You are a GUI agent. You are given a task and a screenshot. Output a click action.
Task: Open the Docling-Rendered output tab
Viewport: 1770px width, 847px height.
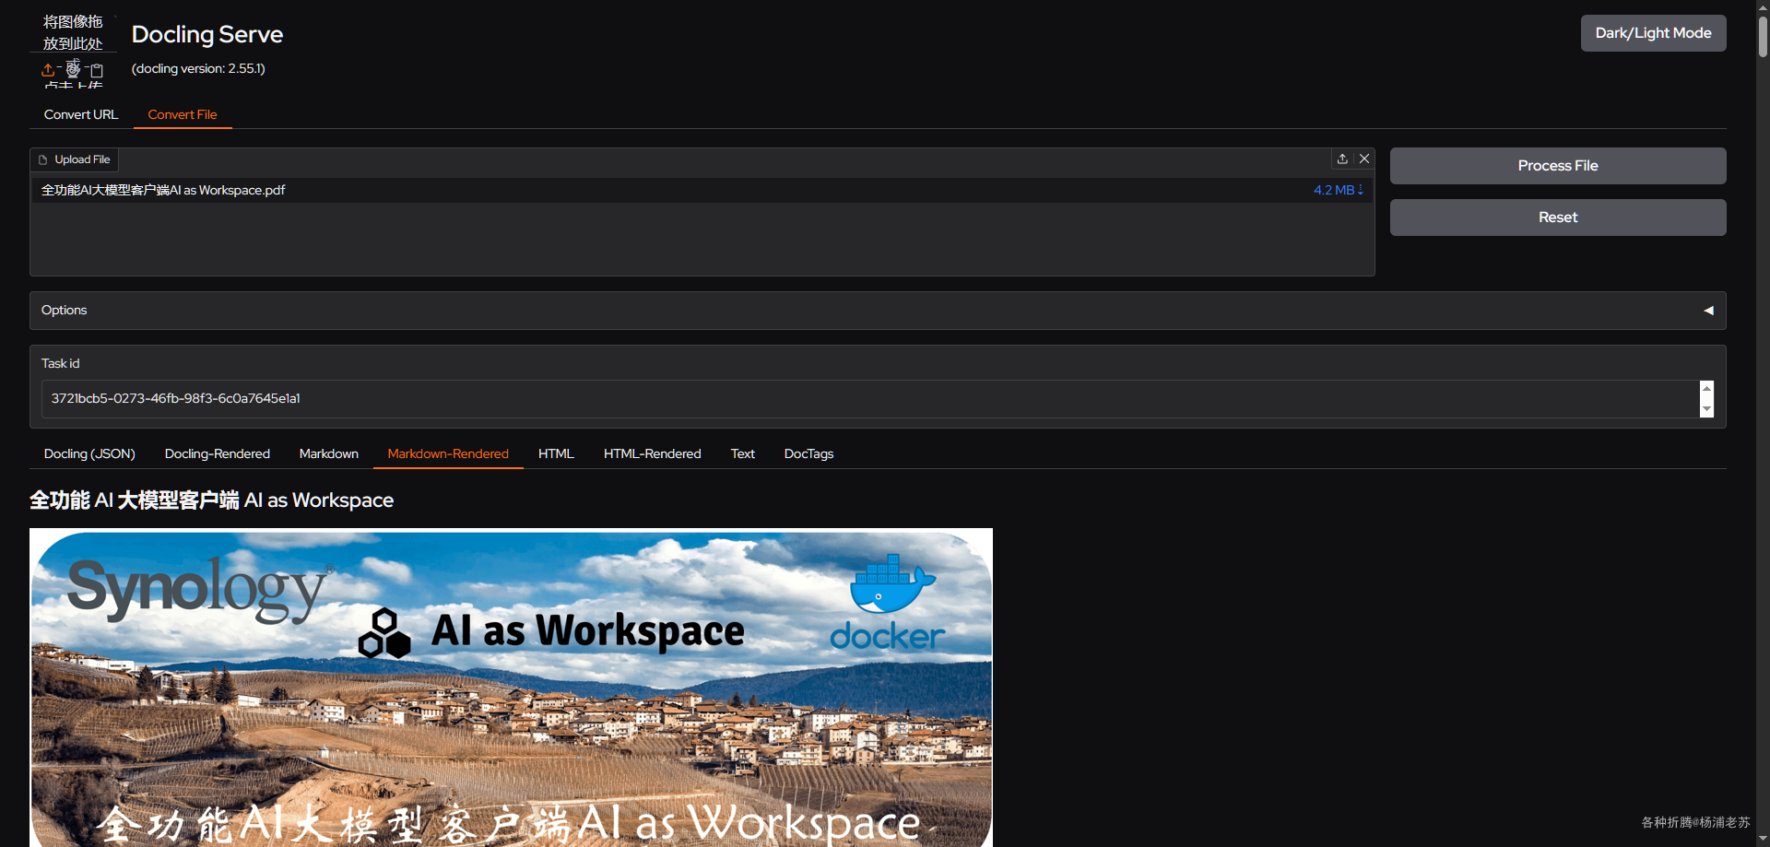tap(218, 453)
